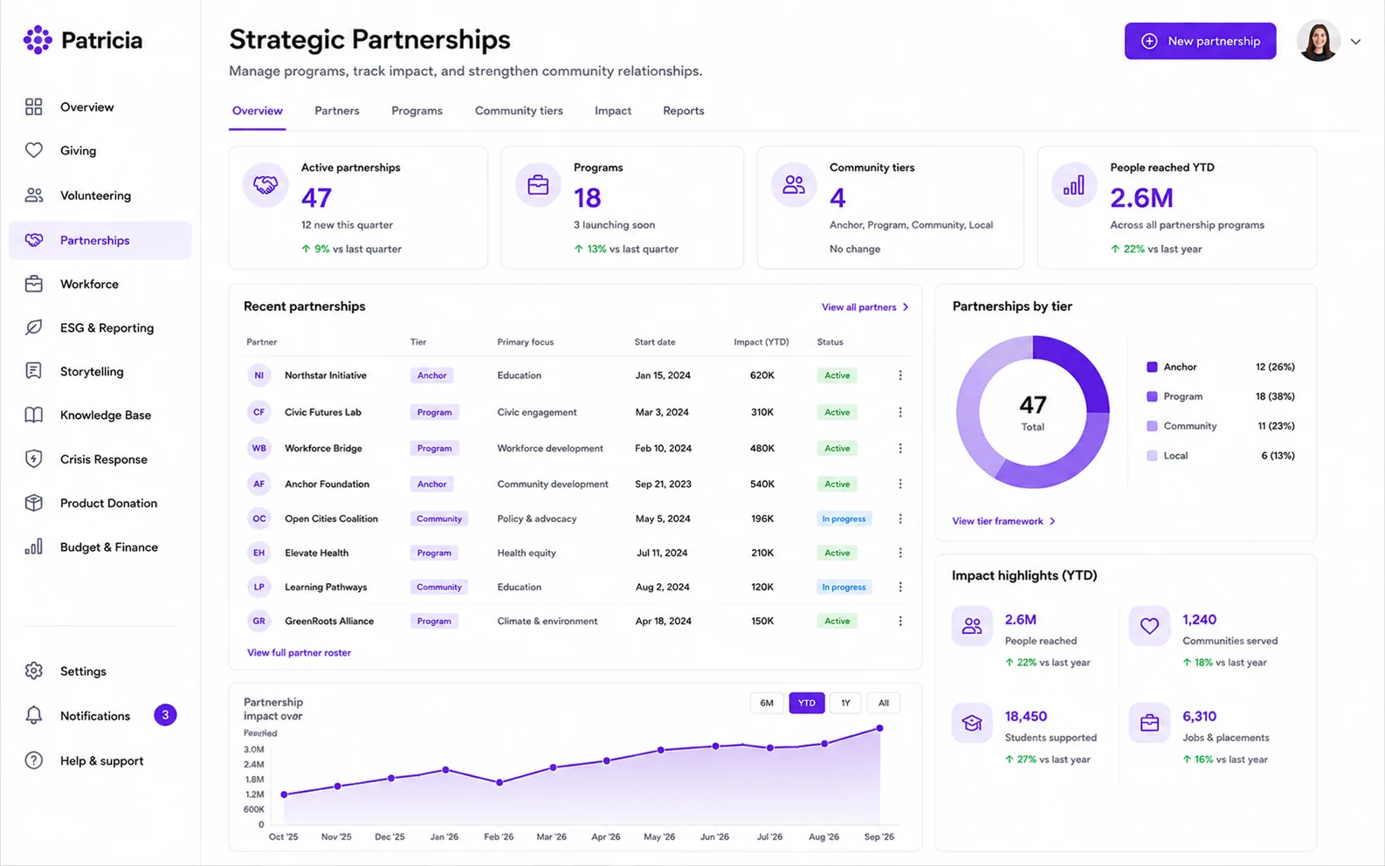Click the NI avatar for Northstar Initiative
Screen dimensions: 1385x866
tap(258, 375)
